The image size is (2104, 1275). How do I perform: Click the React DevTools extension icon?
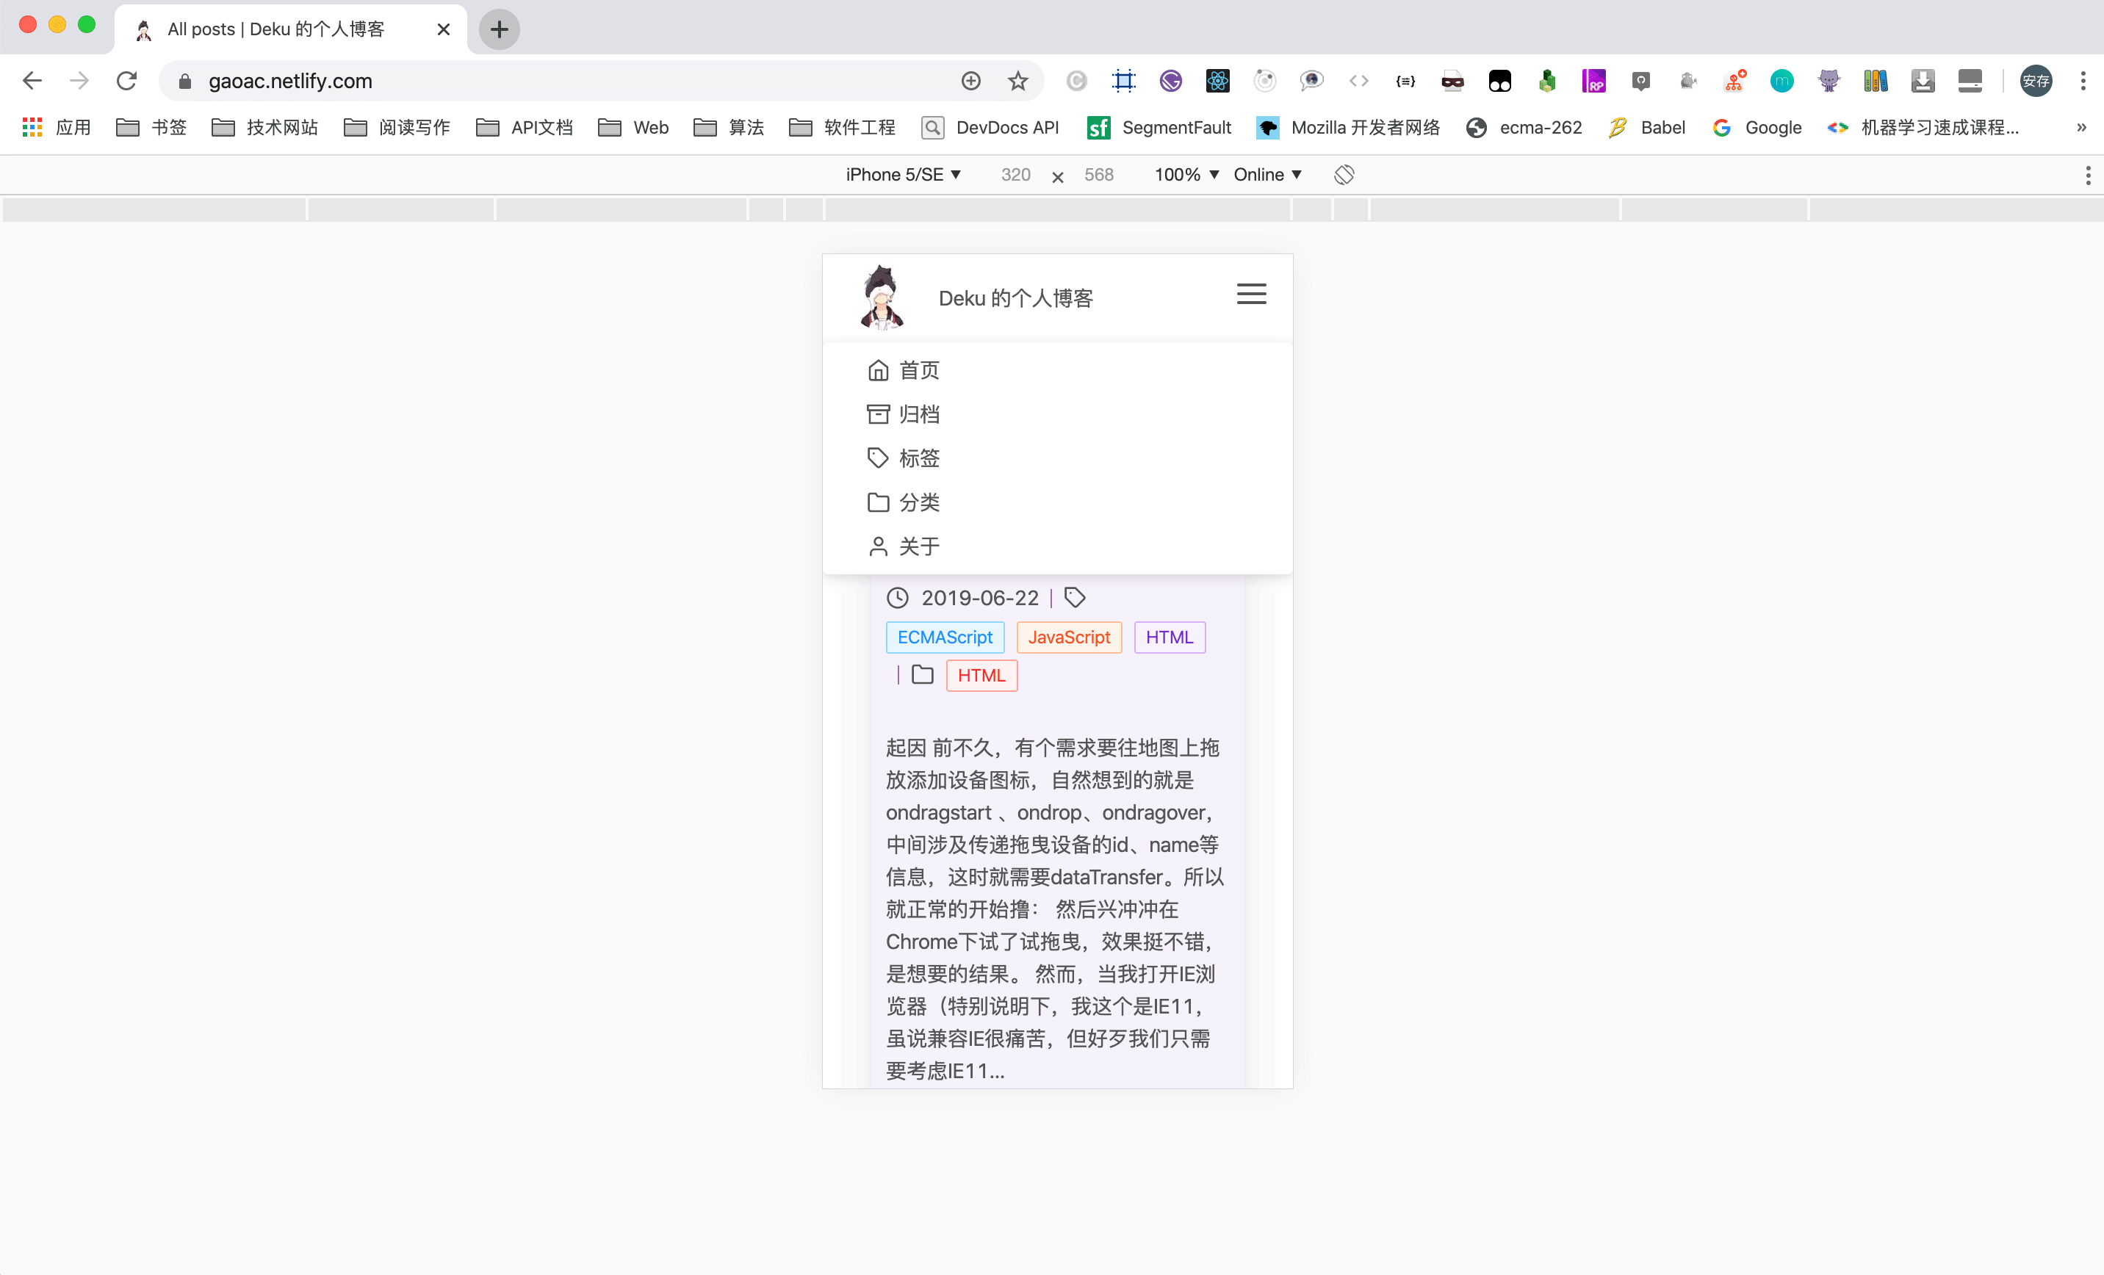(x=1217, y=81)
